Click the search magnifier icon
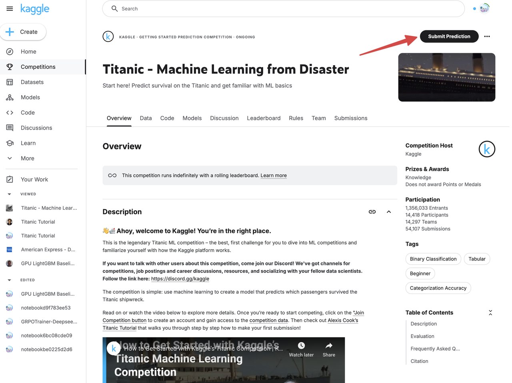Screen dimensions: 512x383 tap(115, 9)
